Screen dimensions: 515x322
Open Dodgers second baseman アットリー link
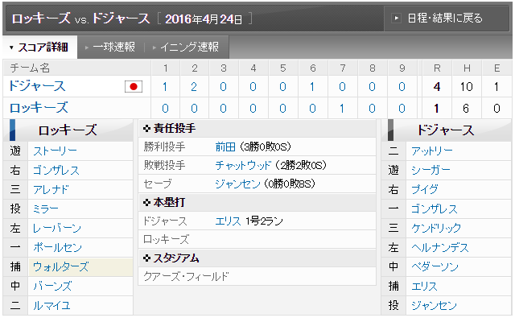coord(432,151)
